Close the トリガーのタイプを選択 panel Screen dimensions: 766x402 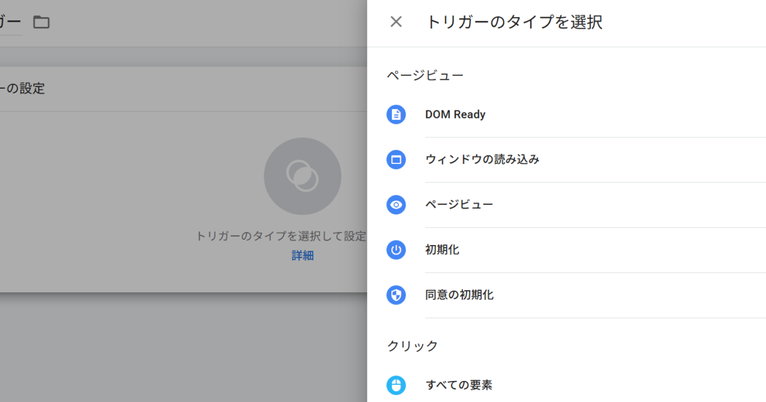coord(396,22)
